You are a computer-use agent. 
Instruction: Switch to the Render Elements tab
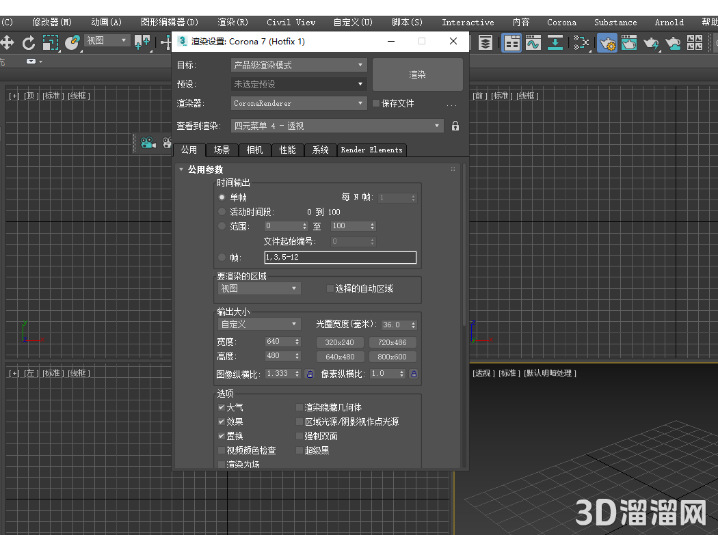[371, 150]
